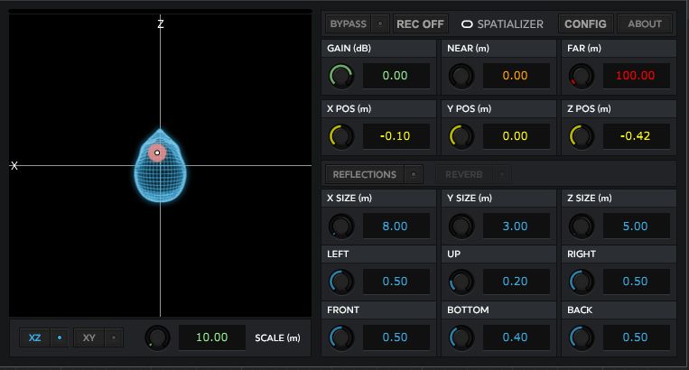Click the X SIZE knob
This screenshot has height=370, width=689.
tap(341, 227)
